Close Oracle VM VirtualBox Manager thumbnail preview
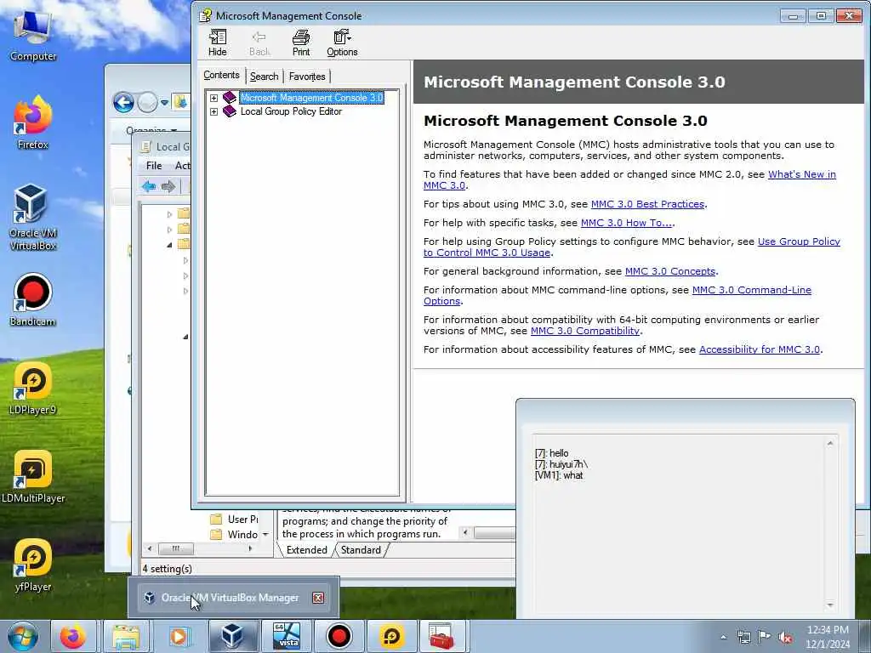The height and width of the screenshot is (653, 871). (x=318, y=598)
